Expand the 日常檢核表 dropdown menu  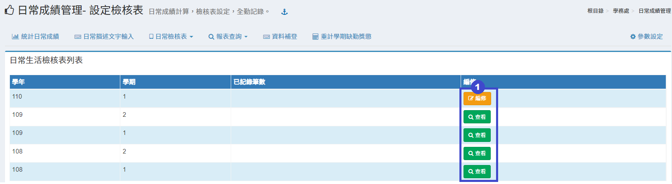tap(171, 37)
